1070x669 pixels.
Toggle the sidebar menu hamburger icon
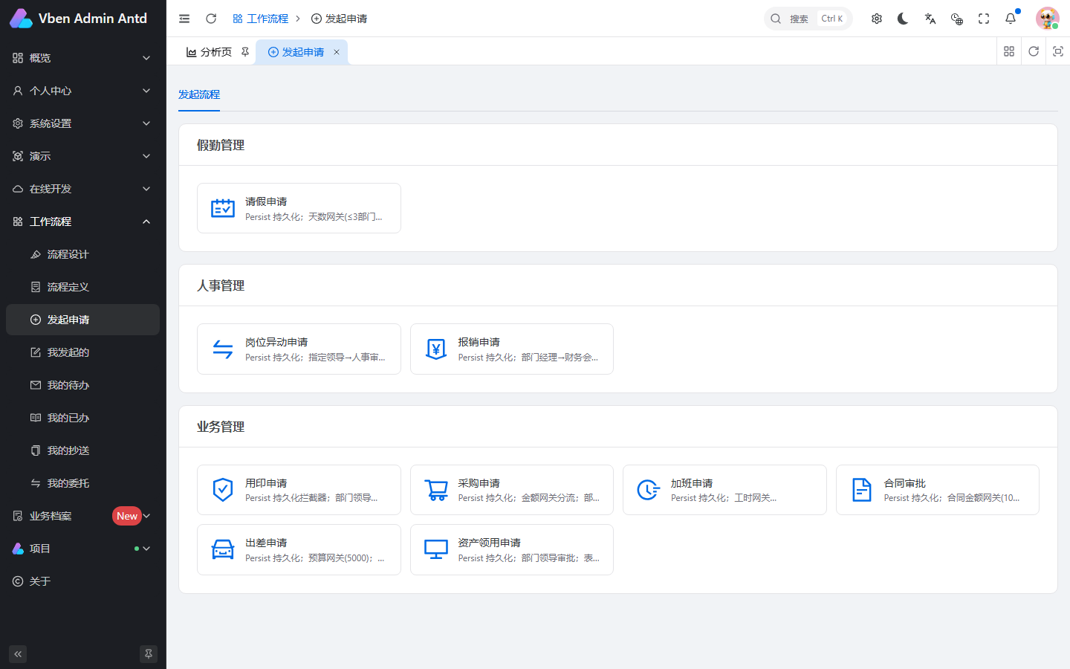184,19
